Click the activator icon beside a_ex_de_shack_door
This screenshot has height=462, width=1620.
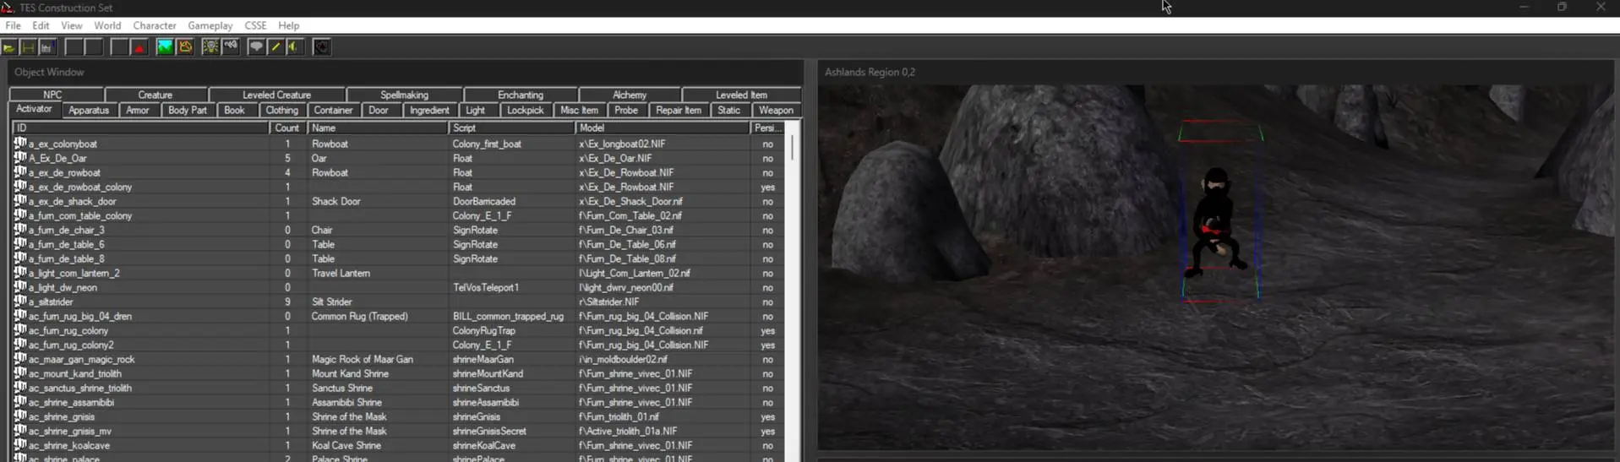coord(20,201)
